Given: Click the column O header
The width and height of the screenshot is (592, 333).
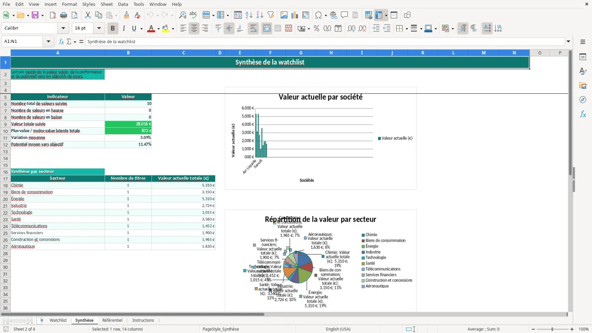Looking at the screenshot, I should tap(540, 53).
